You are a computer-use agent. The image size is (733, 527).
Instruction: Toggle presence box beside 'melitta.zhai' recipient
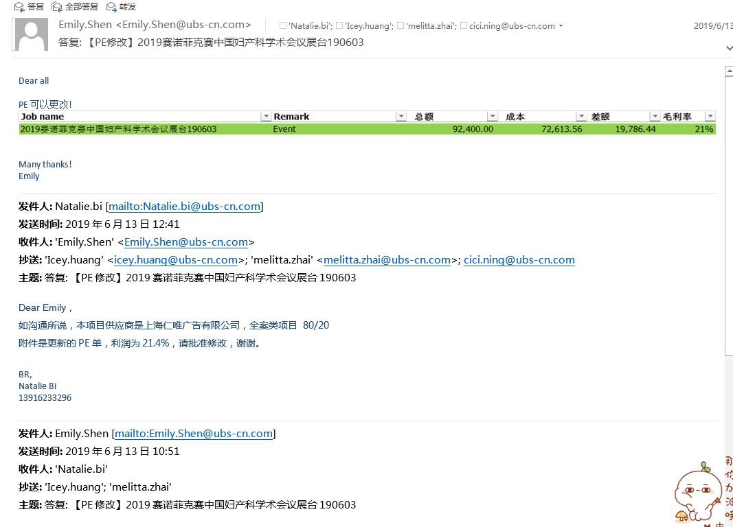tap(401, 26)
